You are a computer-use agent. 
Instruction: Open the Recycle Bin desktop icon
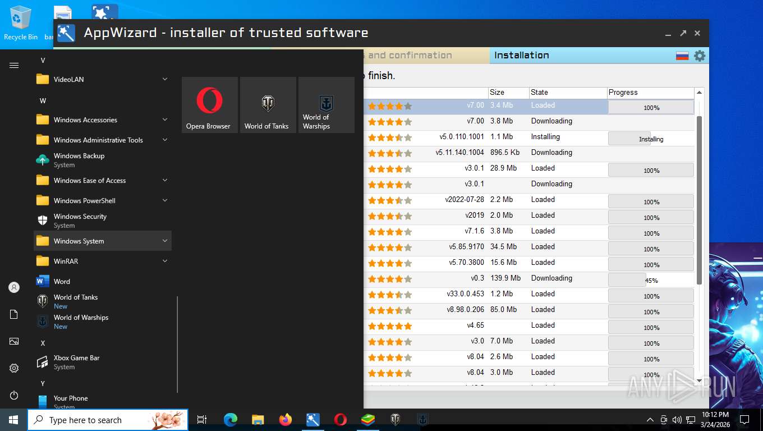(x=21, y=24)
